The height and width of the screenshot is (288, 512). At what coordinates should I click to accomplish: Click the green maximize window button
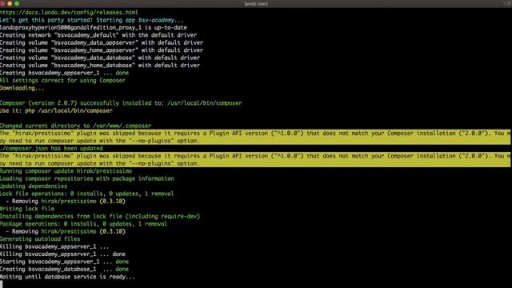tap(17, 3)
